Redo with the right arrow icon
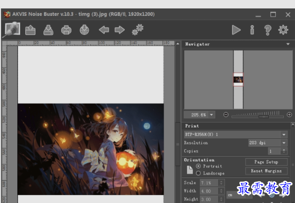This screenshot has height=203, width=295. (120, 30)
